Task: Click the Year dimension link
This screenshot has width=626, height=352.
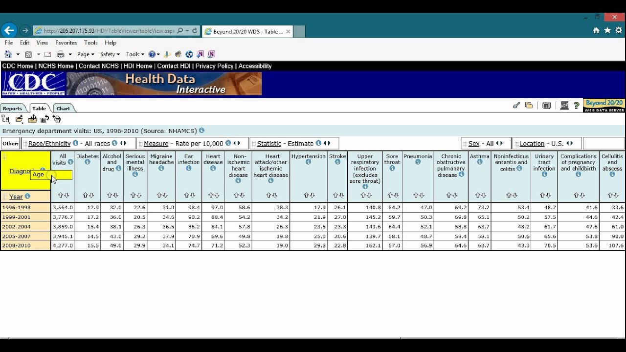Action: click(x=16, y=197)
